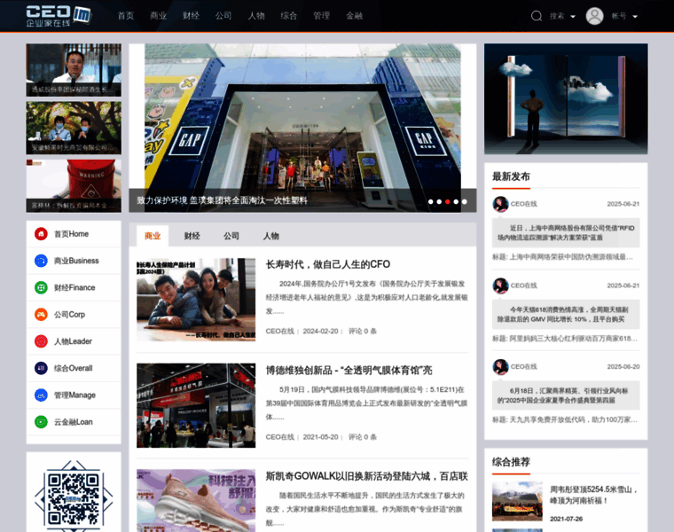Click the orange 公司Corp sidebar icon

click(41, 315)
